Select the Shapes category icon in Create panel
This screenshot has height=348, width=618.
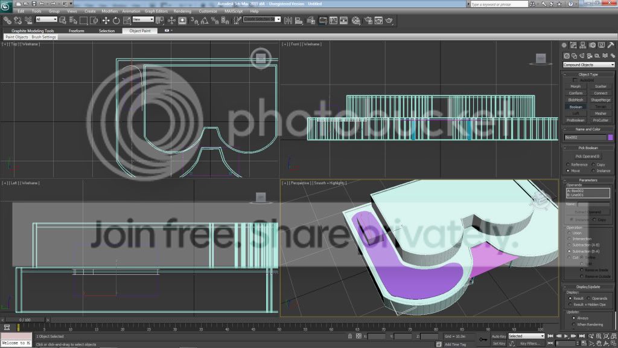(575, 56)
